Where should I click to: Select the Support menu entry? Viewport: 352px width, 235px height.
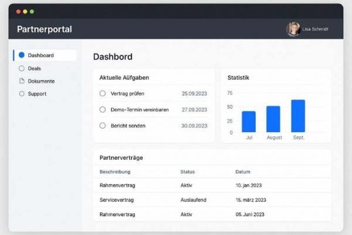37,93
